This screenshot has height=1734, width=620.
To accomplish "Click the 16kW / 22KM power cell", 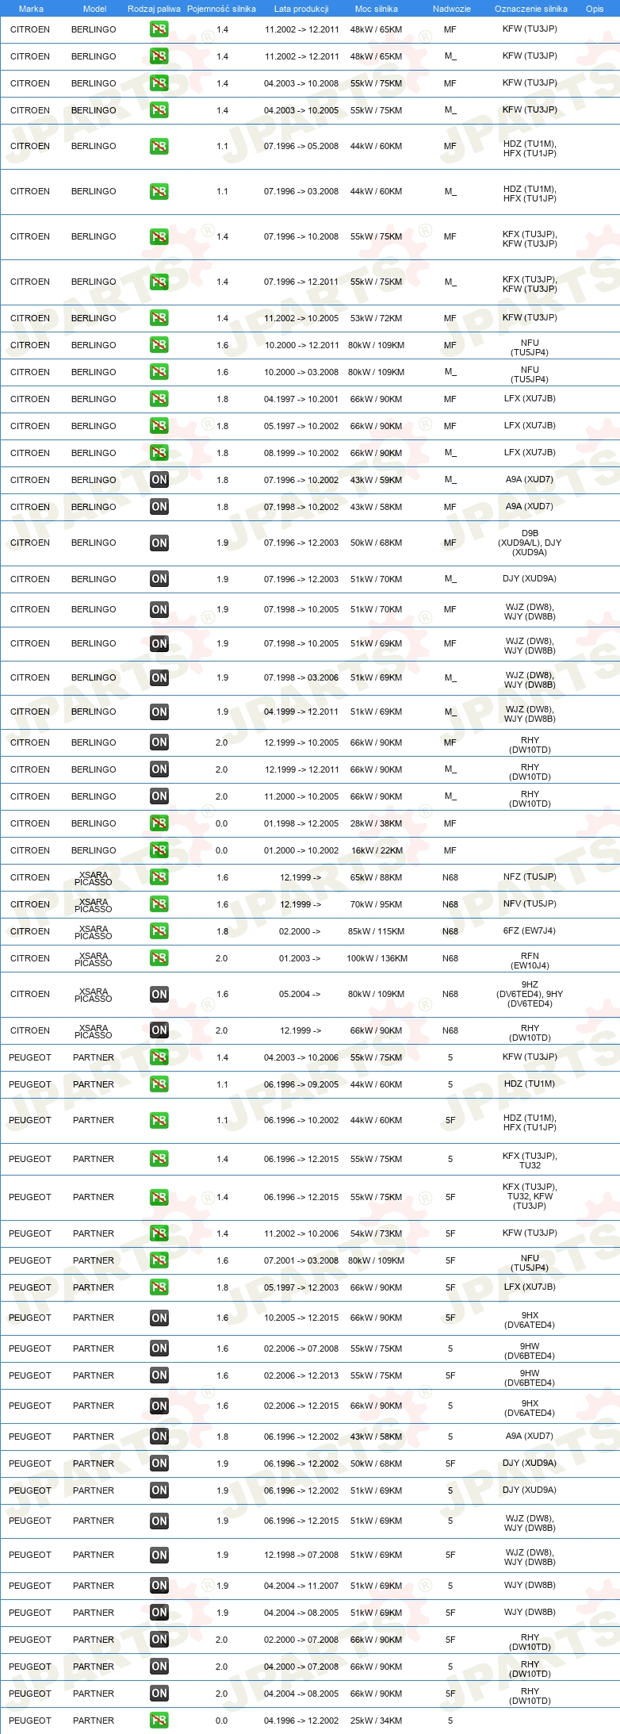I will (x=377, y=850).
